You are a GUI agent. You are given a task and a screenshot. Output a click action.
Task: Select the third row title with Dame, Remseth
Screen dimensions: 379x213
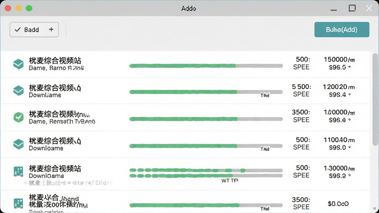point(62,117)
